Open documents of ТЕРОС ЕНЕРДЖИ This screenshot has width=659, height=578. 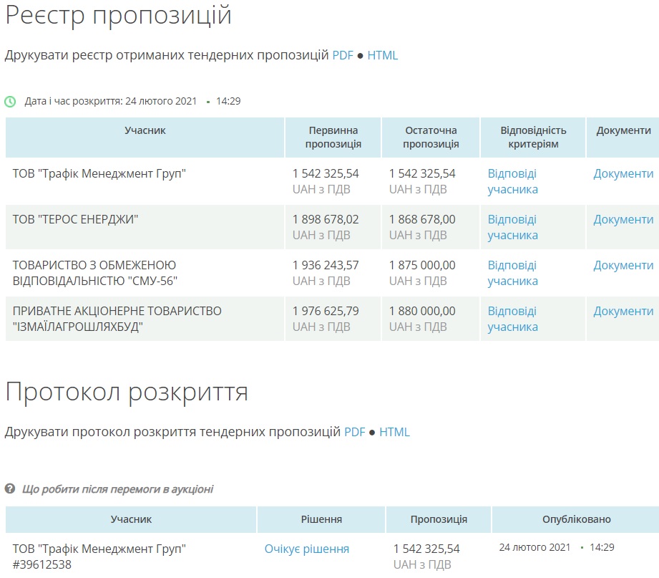click(623, 219)
